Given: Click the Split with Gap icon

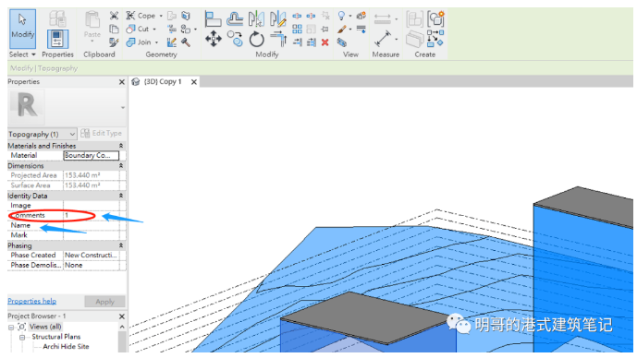Looking at the screenshot, I should tap(312, 17).
